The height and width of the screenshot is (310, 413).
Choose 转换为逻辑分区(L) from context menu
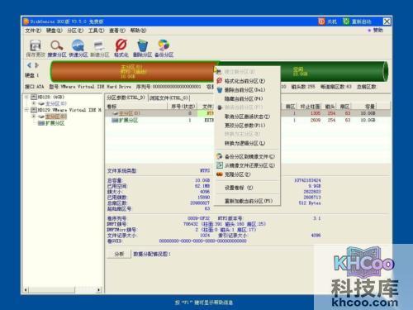[247, 143]
